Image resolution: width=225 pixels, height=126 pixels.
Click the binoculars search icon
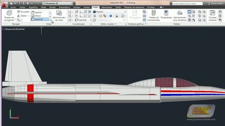[x=205, y=3]
